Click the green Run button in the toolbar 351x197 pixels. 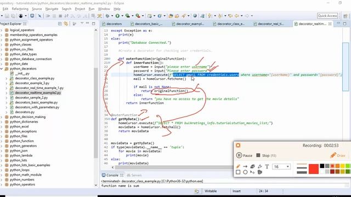117,16
